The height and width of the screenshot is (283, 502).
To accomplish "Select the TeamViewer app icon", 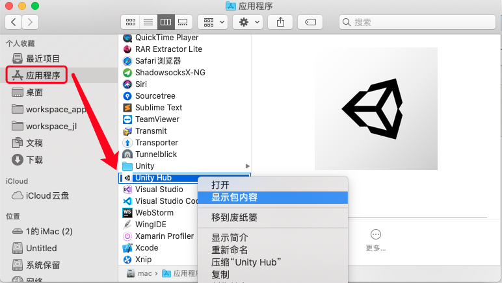I will pyautogui.click(x=127, y=119).
